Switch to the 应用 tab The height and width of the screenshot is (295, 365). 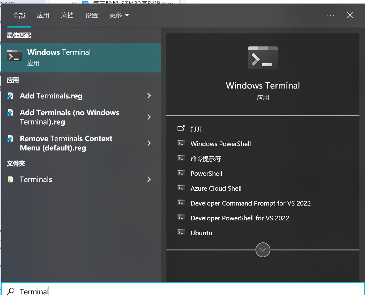(43, 15)
